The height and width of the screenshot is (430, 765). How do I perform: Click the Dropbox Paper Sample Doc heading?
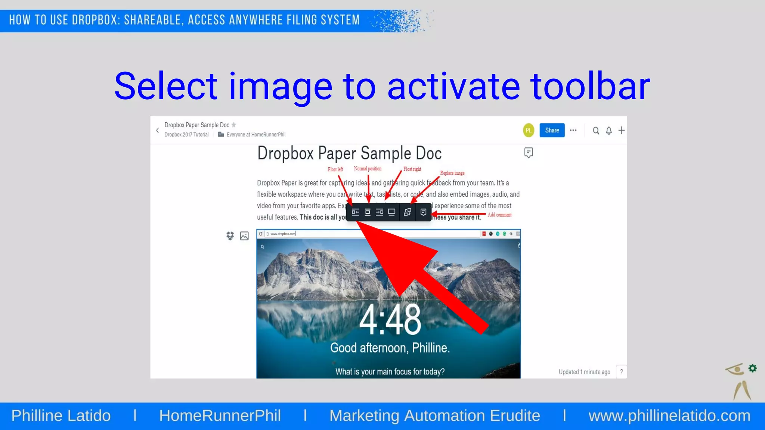(x=349, y=153)
